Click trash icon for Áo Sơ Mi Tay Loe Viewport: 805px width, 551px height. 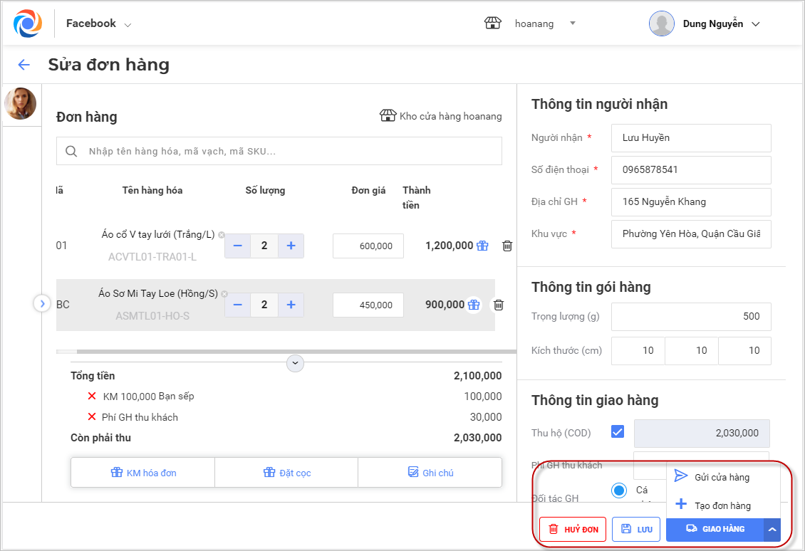(x=499, y=305)
